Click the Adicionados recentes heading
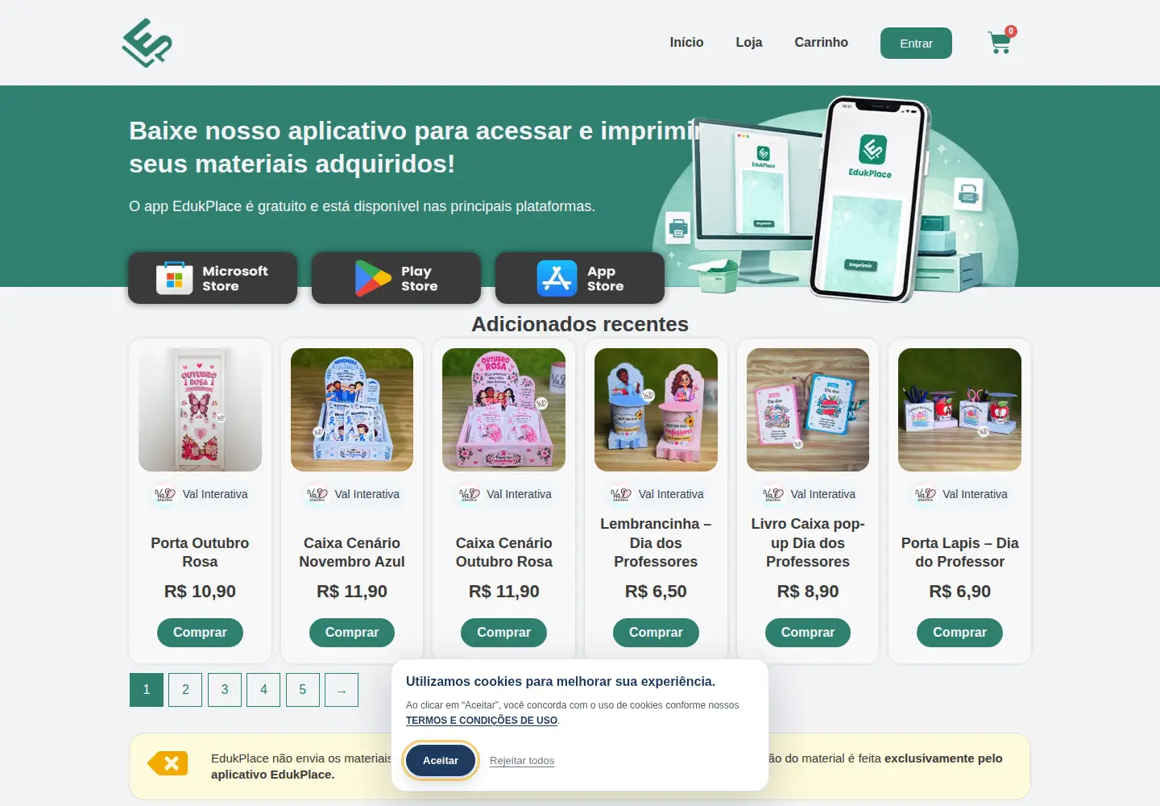This screenshot has height=806, width=1160. 580,324
